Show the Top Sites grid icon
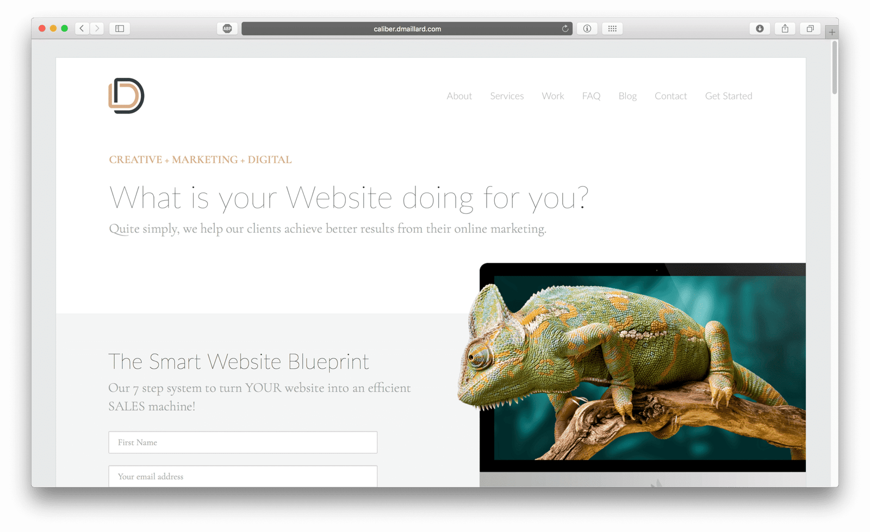This screenshot has height=532, width=870. tap(612, 28)
